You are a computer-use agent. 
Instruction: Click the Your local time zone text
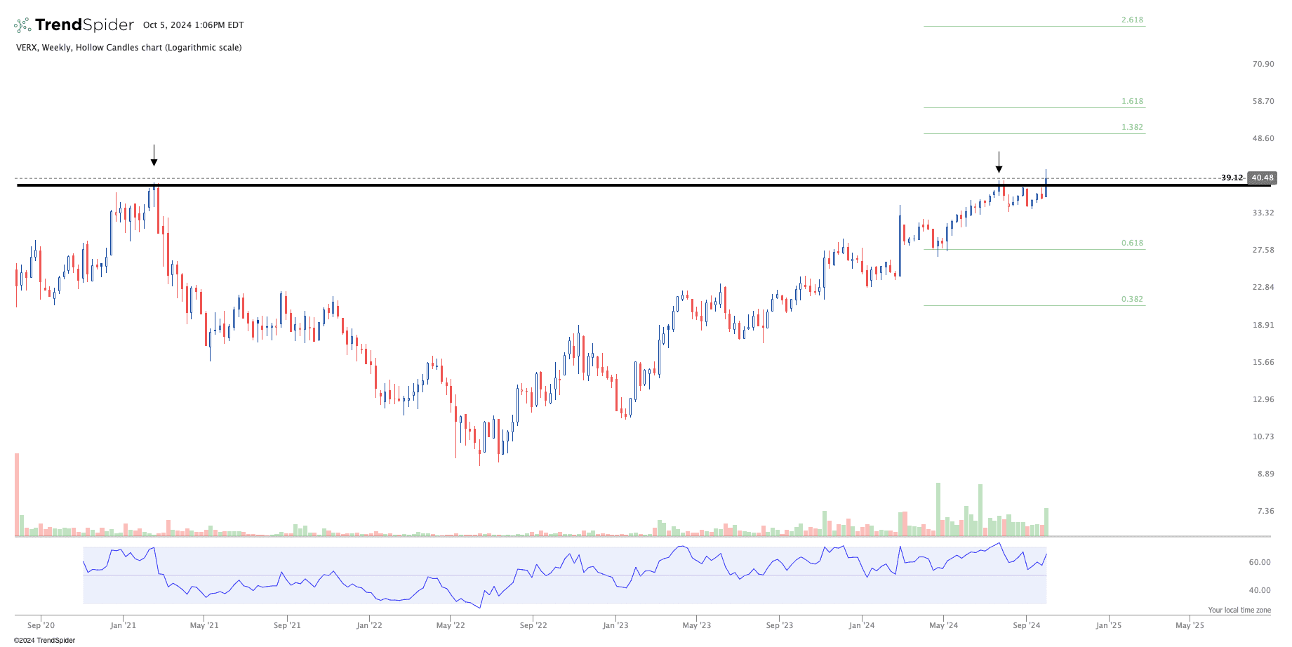[1239, 611]
